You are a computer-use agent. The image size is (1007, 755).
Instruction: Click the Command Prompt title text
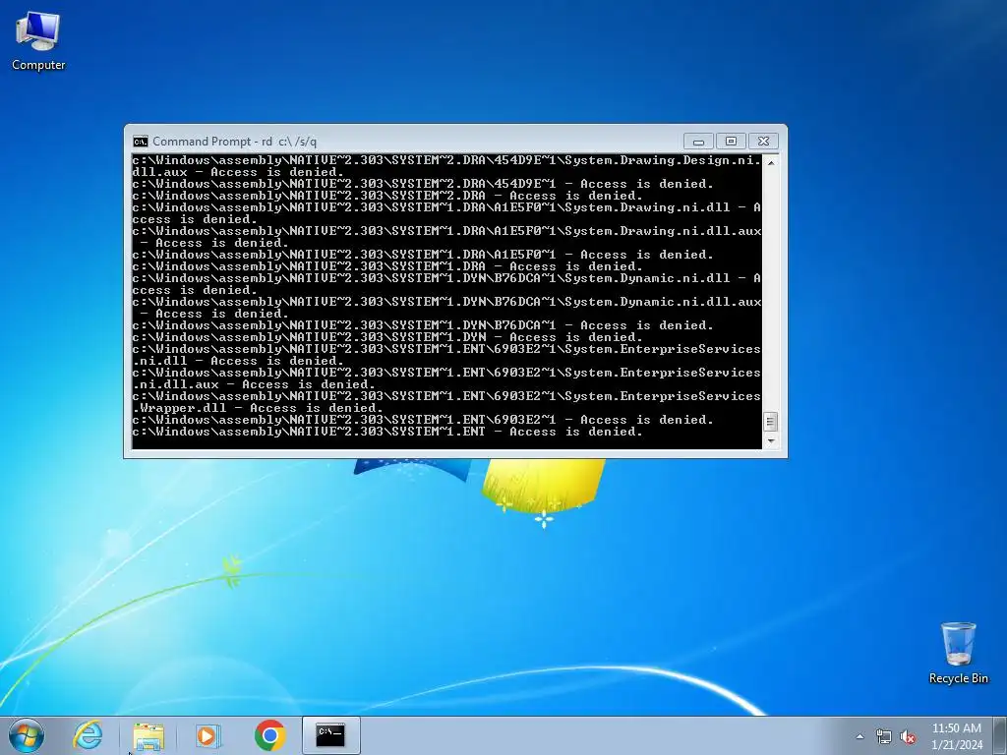coord(234,142)
